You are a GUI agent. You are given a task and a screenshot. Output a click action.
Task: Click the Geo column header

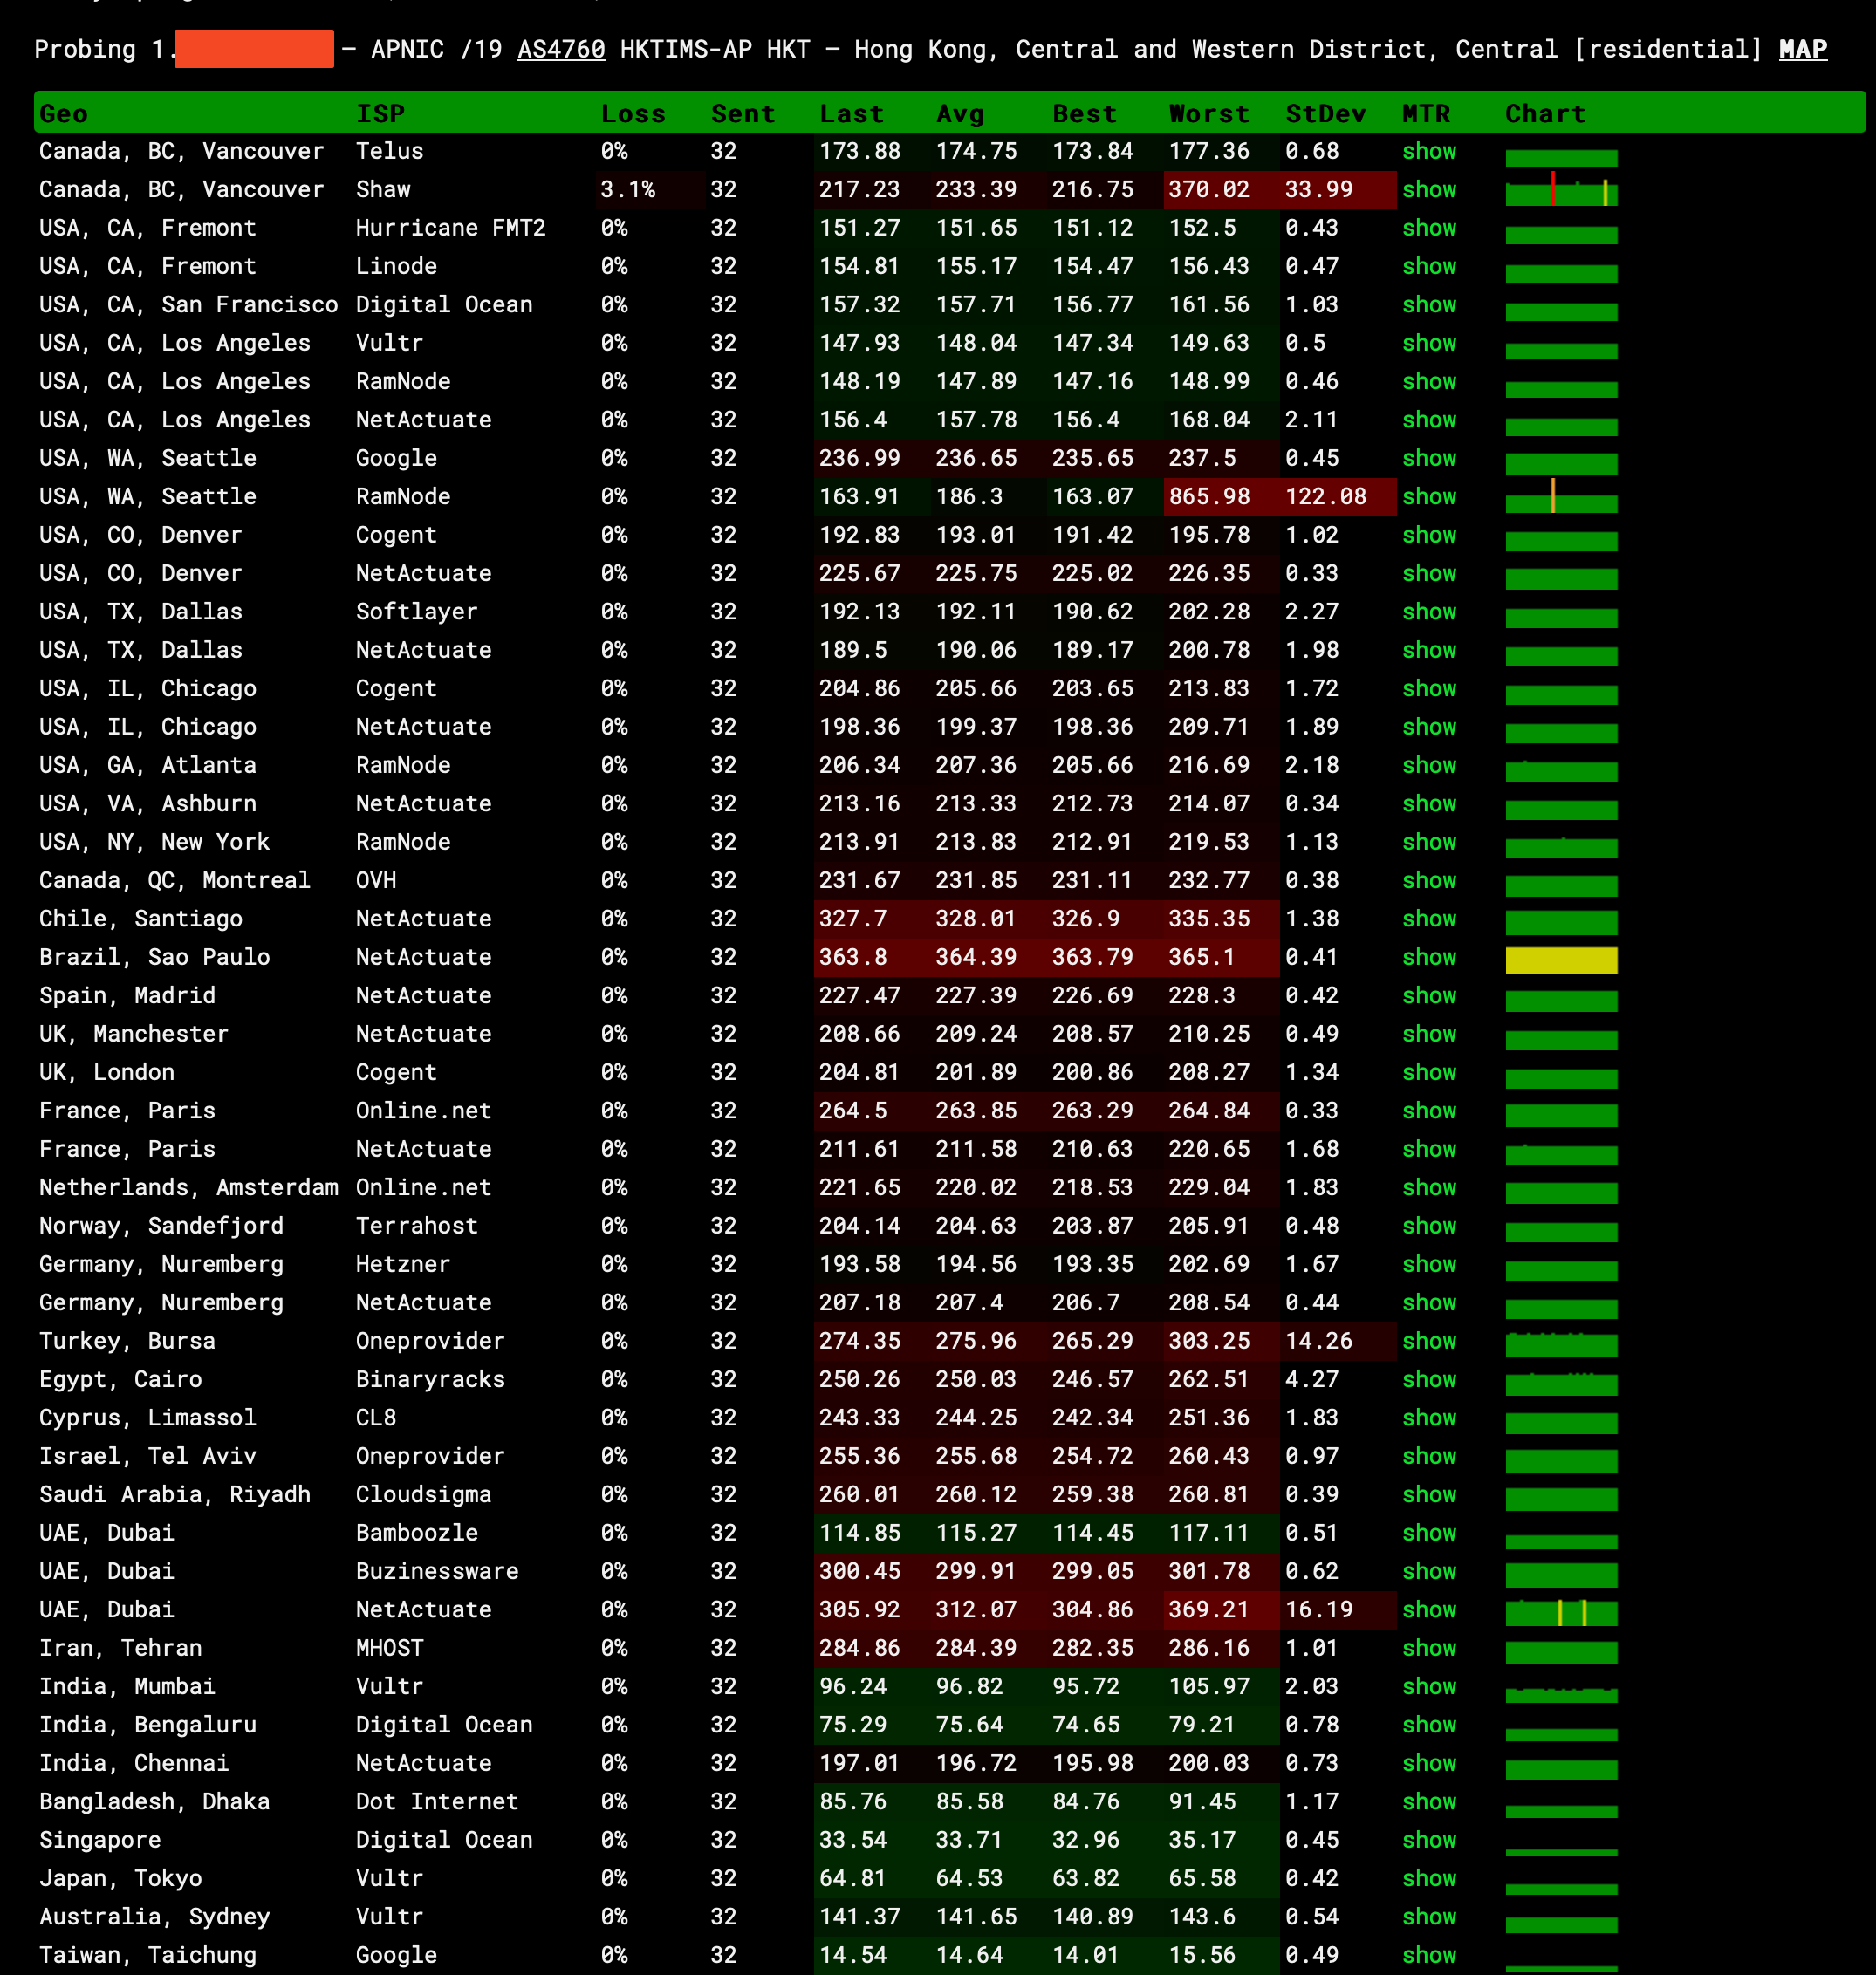point(64,113)
